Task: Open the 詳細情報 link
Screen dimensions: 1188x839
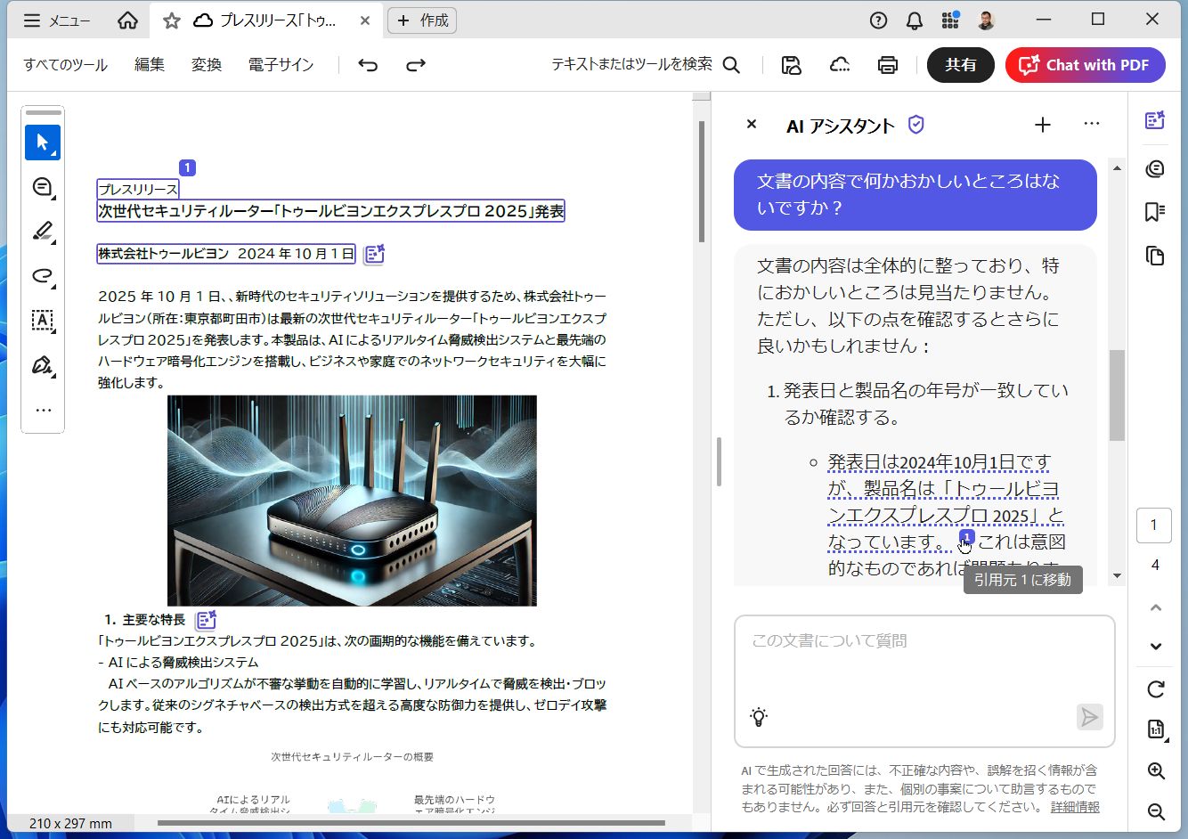Action: [x=1075, y=807]
